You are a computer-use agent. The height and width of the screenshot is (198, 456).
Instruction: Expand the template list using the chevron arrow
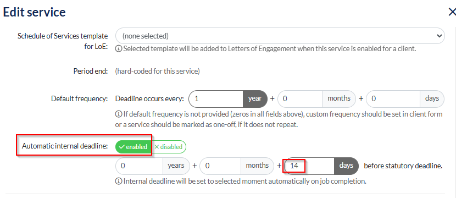click(x=439, y=36)
